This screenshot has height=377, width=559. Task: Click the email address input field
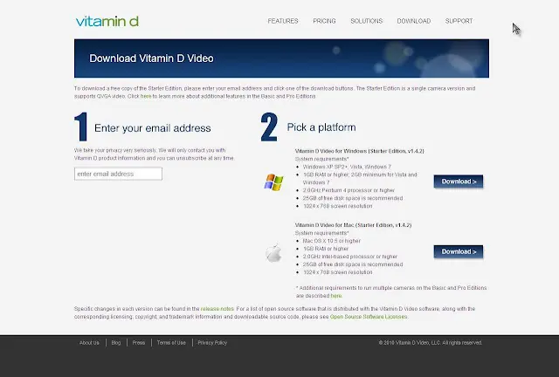118,174
